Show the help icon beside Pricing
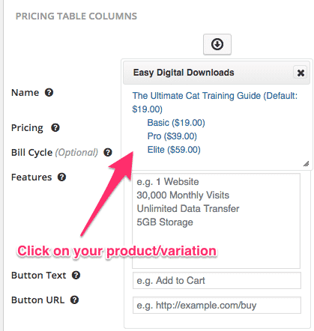 tap(55, 128)
